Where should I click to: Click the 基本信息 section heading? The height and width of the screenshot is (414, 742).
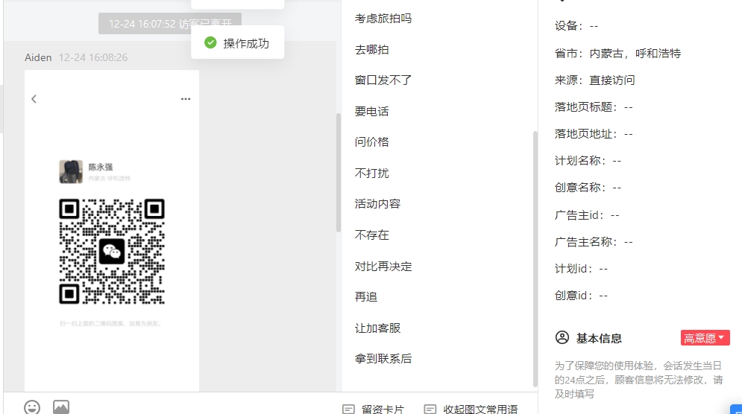click(x=599, y=338)
